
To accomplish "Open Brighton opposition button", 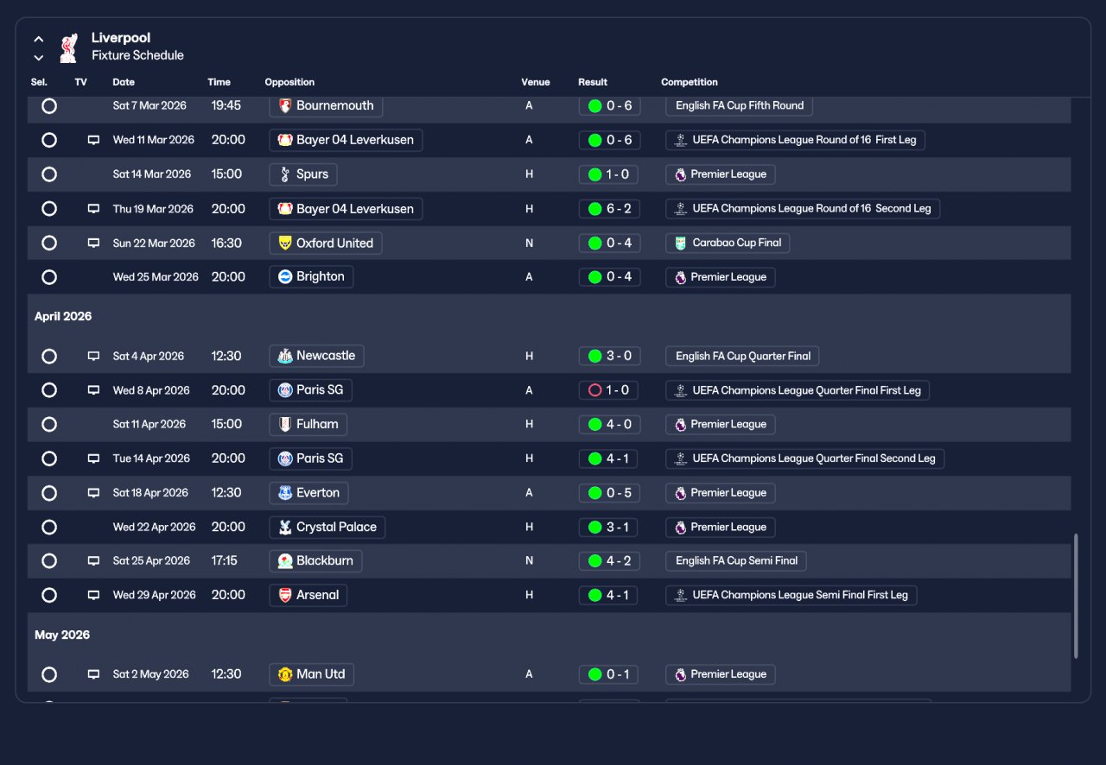I will (x=311, y=277).
